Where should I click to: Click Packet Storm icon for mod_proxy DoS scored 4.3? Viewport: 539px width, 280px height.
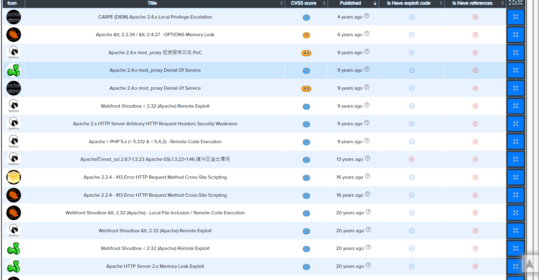tap(14, 88)
